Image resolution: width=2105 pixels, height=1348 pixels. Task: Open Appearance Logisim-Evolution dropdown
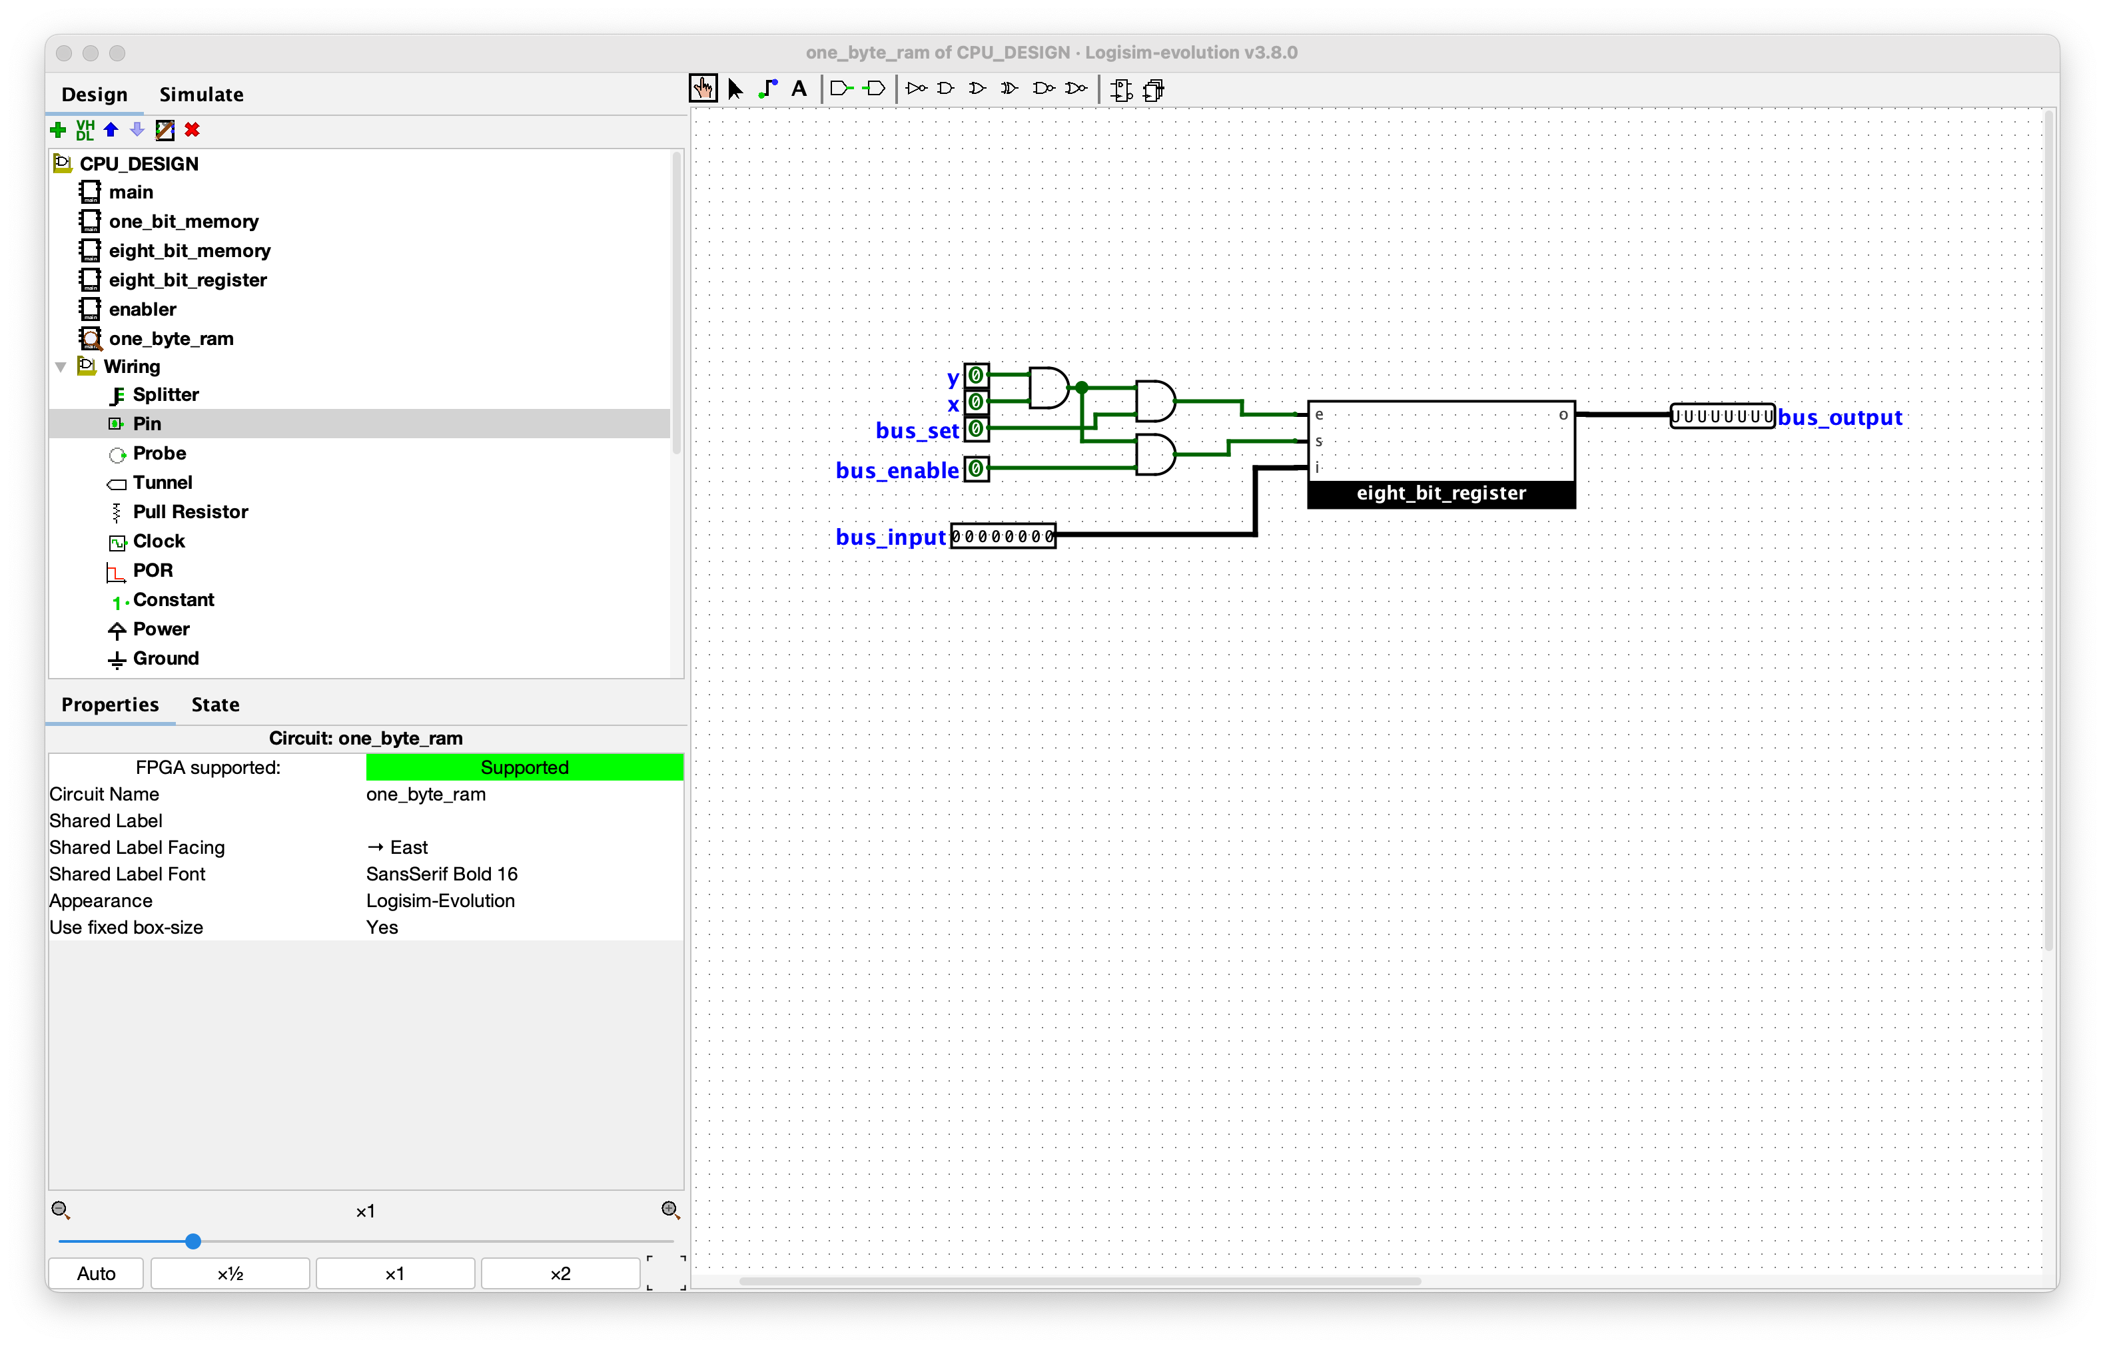(x=524, y=900)
